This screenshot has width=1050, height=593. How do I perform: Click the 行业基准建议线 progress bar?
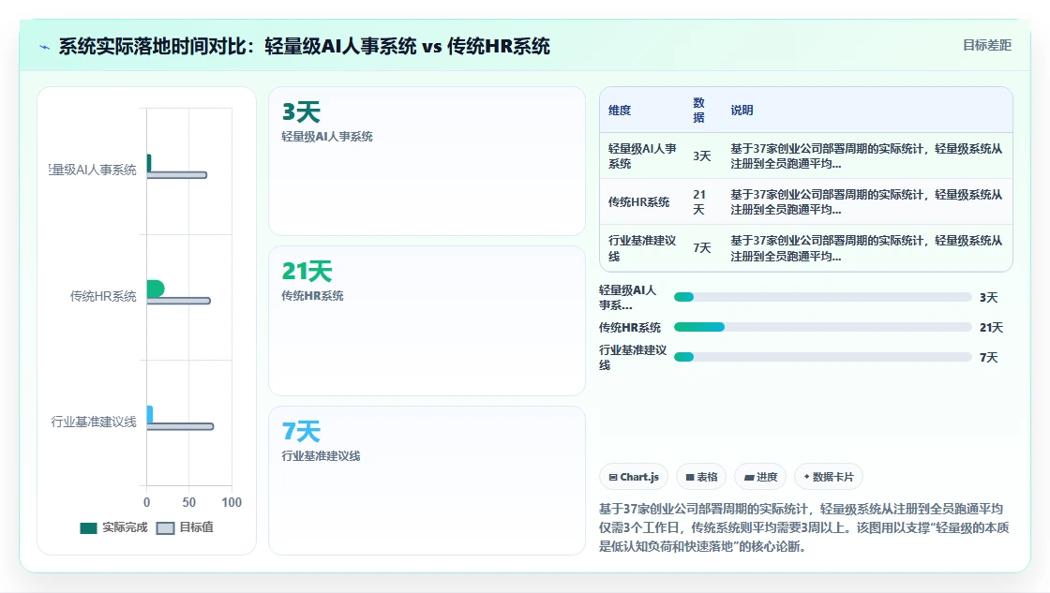click(x=822, y=358)
